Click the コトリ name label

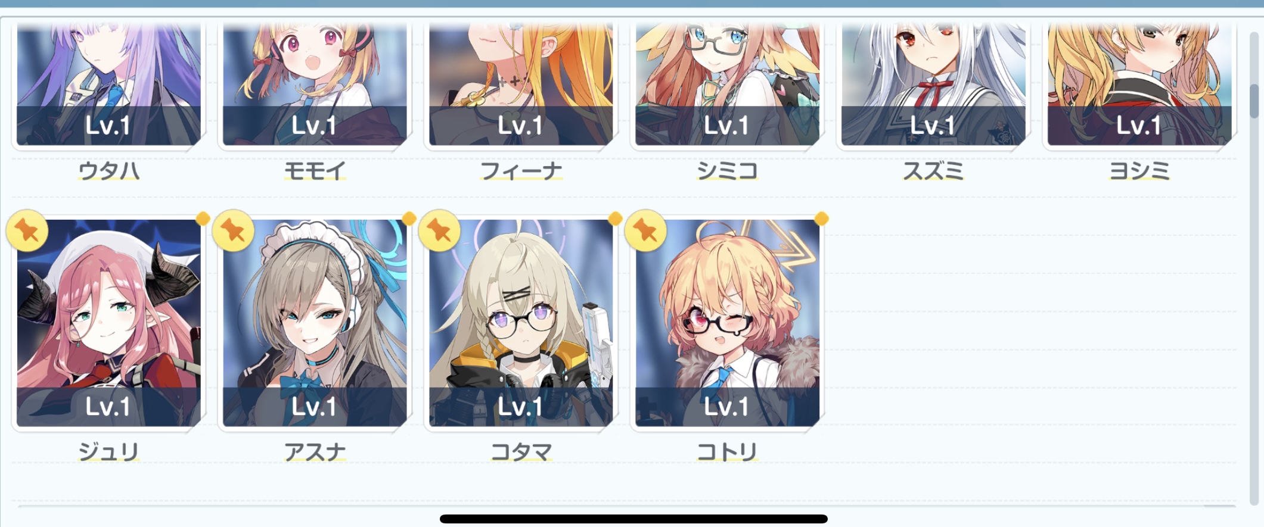[x=727, y=452]
